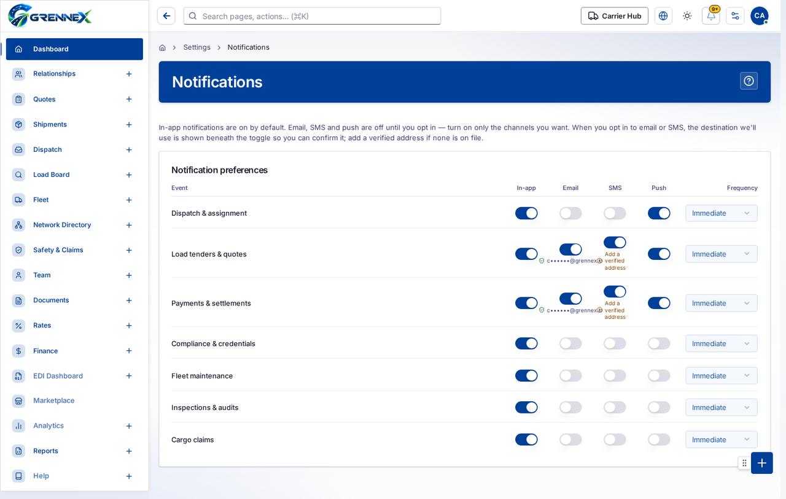Enable Email for Dispatch & assignment

point(570,213)
